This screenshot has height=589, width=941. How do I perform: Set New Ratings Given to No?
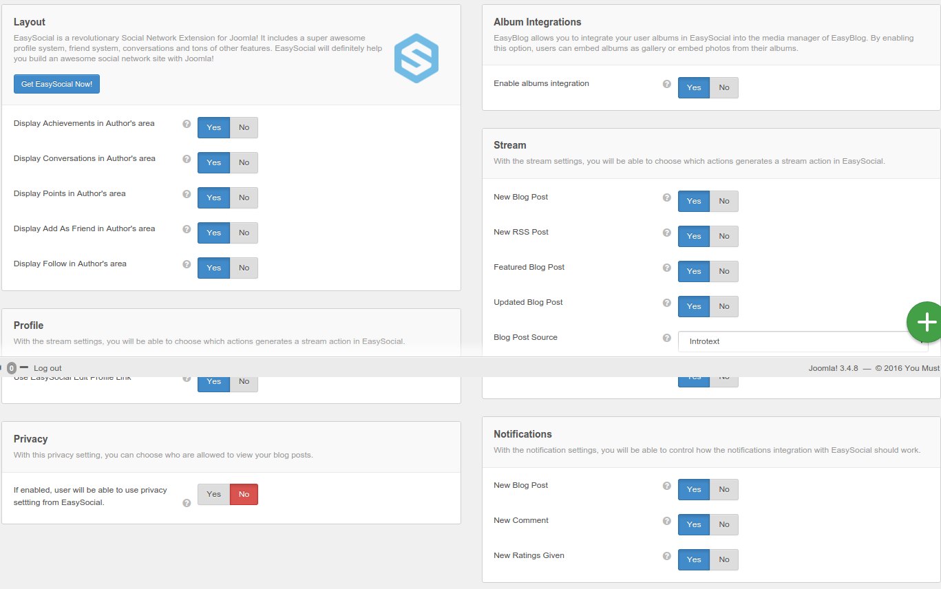[x=724, y=559]
